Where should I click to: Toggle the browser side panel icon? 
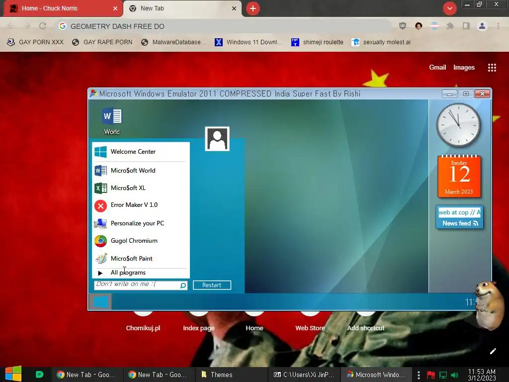coord(466,26)
